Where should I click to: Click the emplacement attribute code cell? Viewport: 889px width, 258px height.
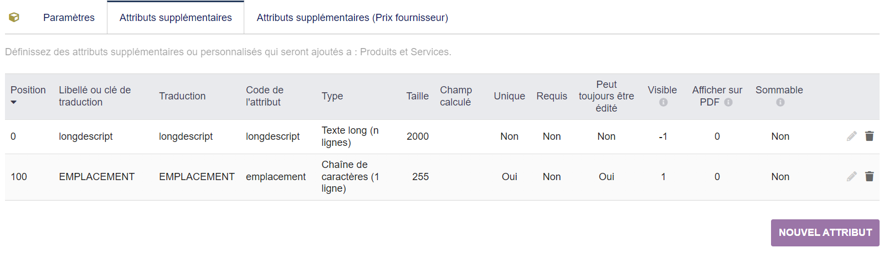coord(276,177)
